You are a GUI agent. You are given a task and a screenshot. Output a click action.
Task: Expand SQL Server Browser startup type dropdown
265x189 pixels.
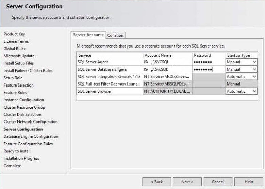[254, 91]
